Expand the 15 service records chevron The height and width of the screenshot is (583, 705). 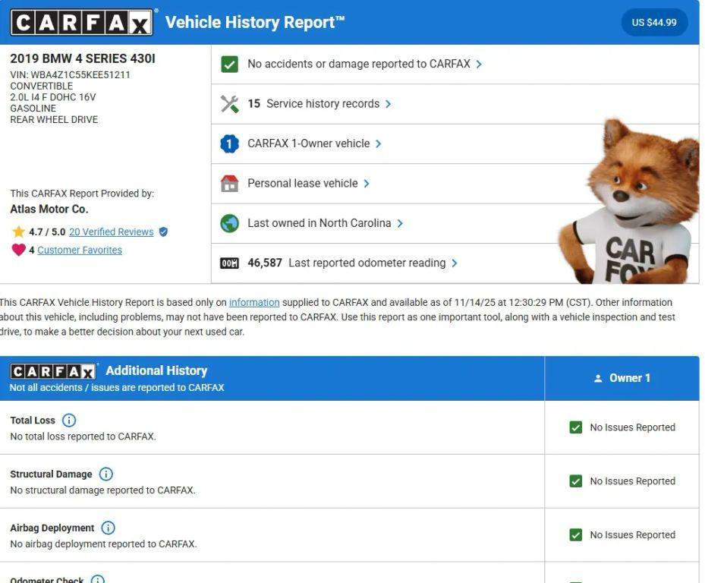(389, 103)
